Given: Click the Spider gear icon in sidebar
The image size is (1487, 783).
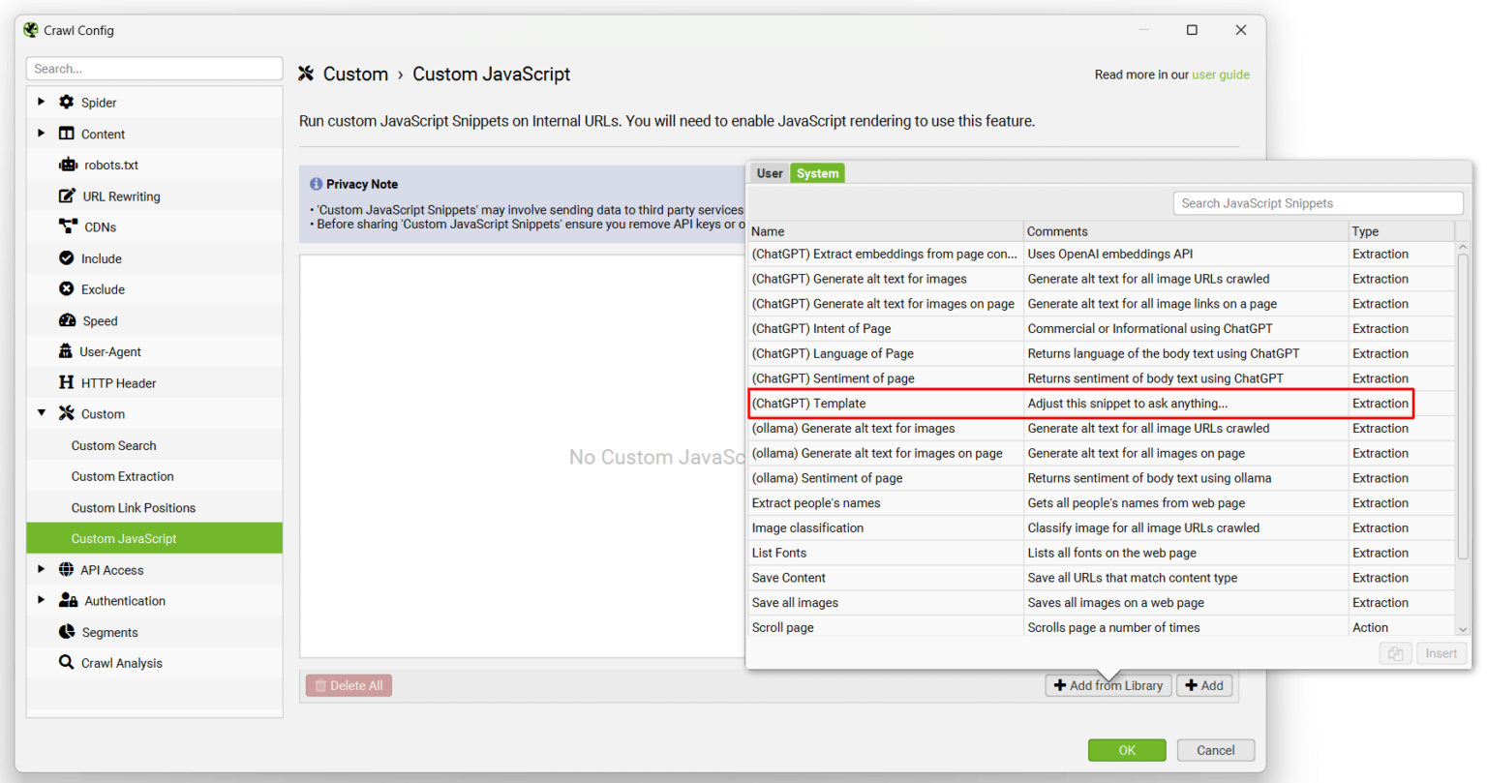Looking at the screenshot, I should pos(66,103).
